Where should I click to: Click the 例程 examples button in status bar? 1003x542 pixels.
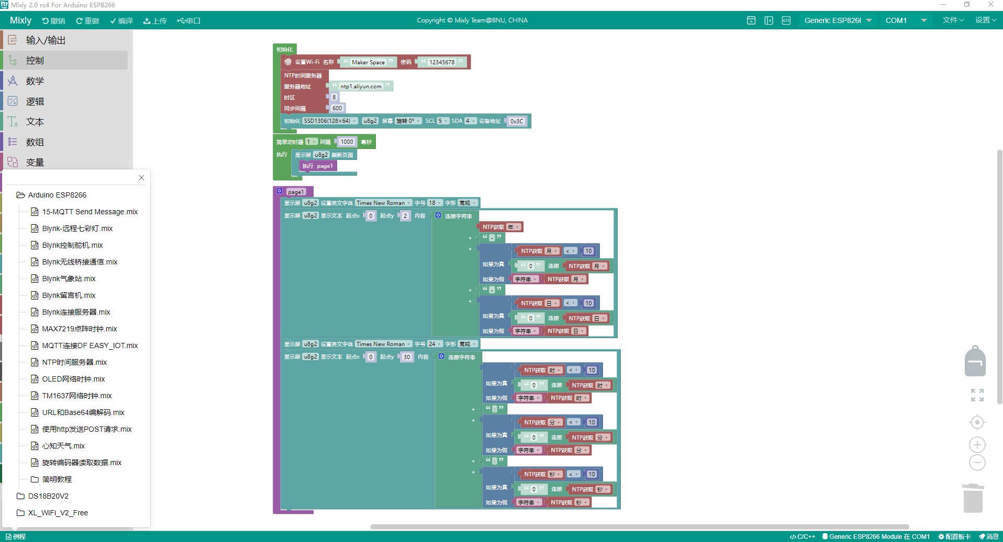16,537
